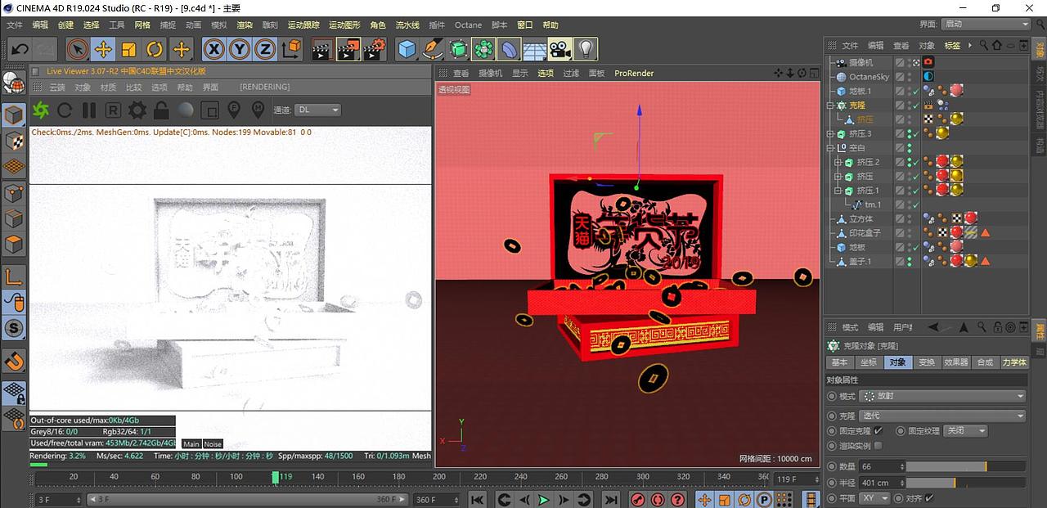Screen dimensions: 1047x508
Task: Pause the Octane Live Viewer render
Action: pos(89,110)
